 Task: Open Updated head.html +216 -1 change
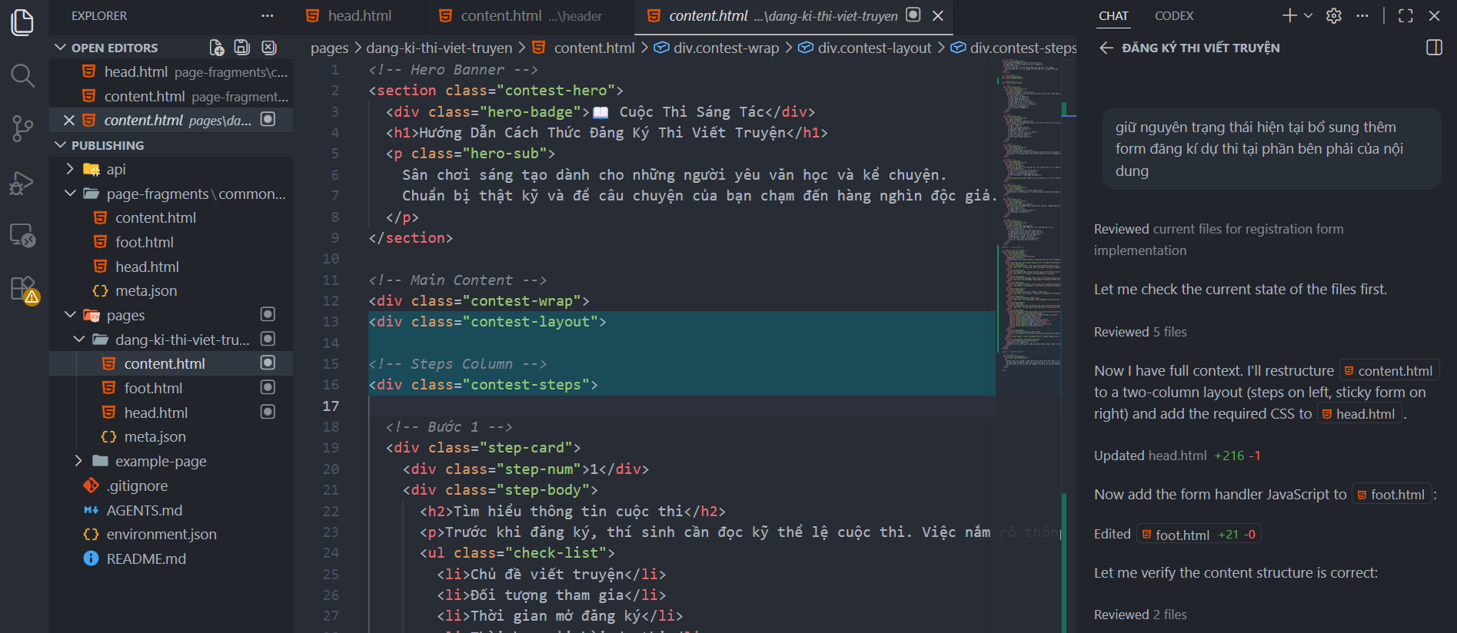1177,456
